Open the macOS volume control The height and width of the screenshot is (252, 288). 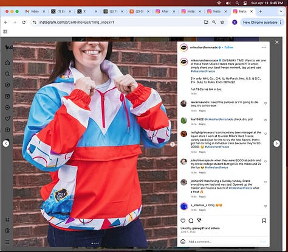[228, 3]
